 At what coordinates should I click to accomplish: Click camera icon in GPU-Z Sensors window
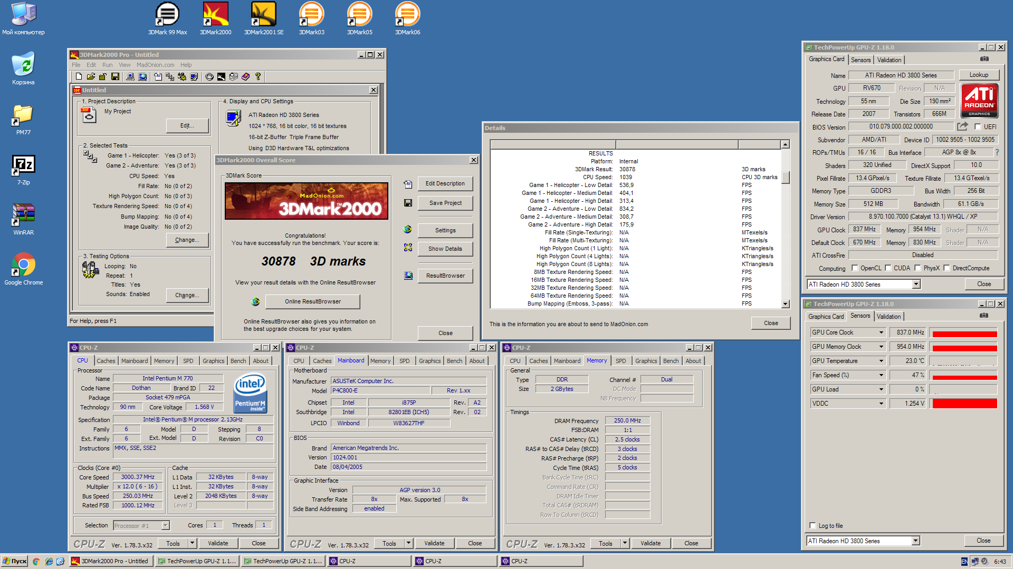[x=983, y=316]
